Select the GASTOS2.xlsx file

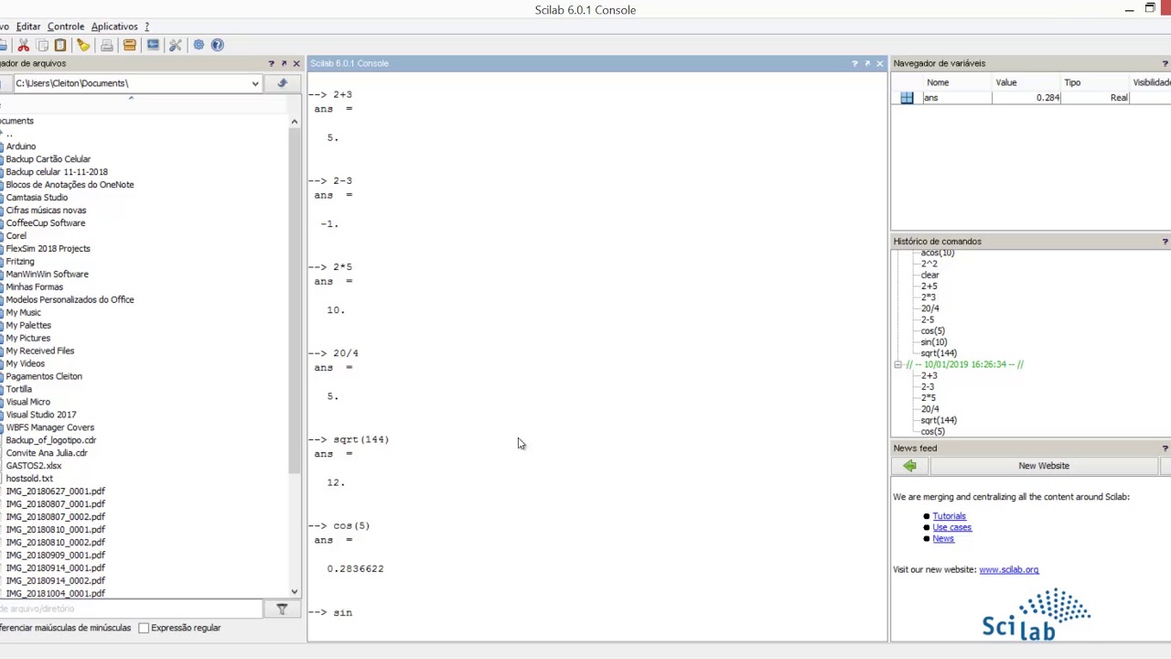34,466
